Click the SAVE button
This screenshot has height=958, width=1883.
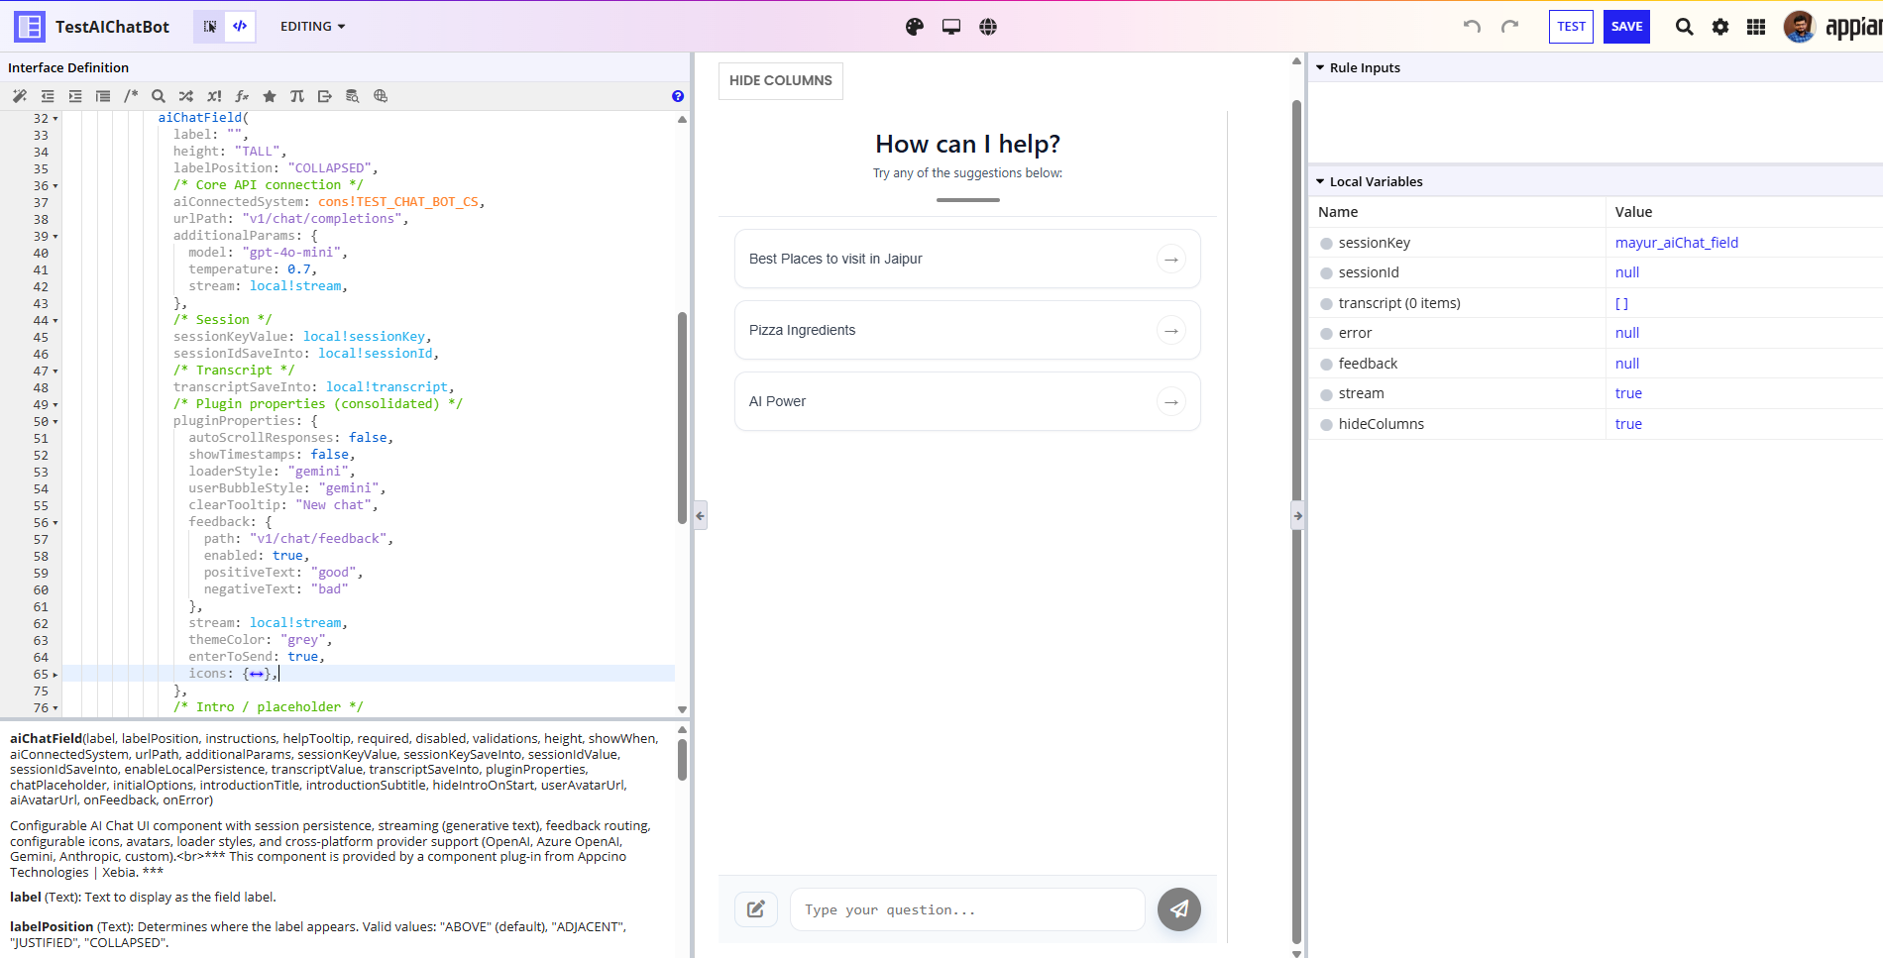(1626, 27)
